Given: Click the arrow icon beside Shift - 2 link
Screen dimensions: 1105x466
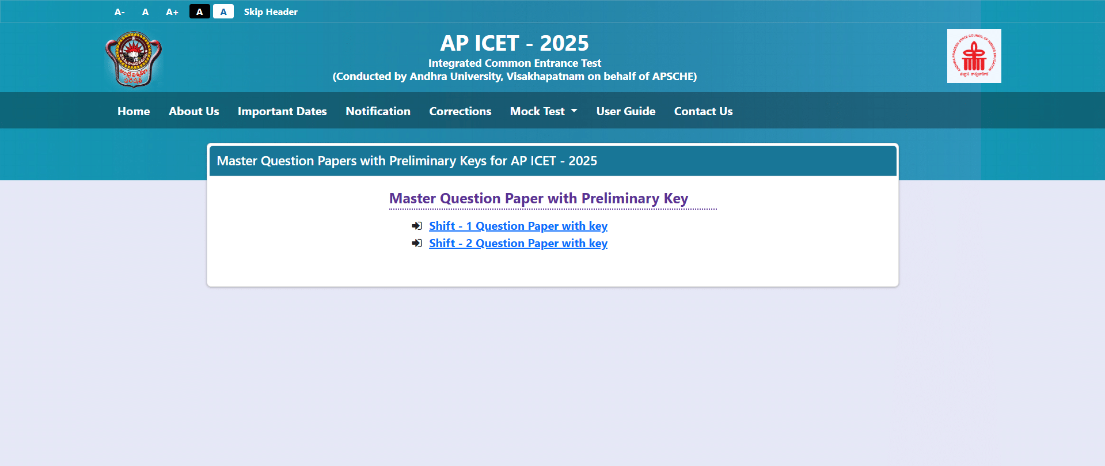Looking at the screenshot, I should pos(417,243).
